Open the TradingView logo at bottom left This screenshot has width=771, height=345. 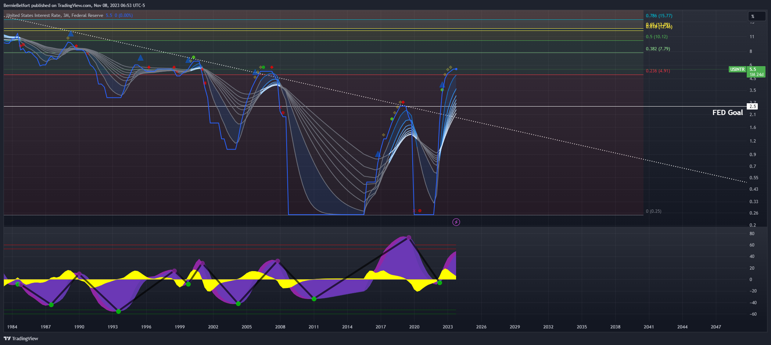tap(21, 338)
